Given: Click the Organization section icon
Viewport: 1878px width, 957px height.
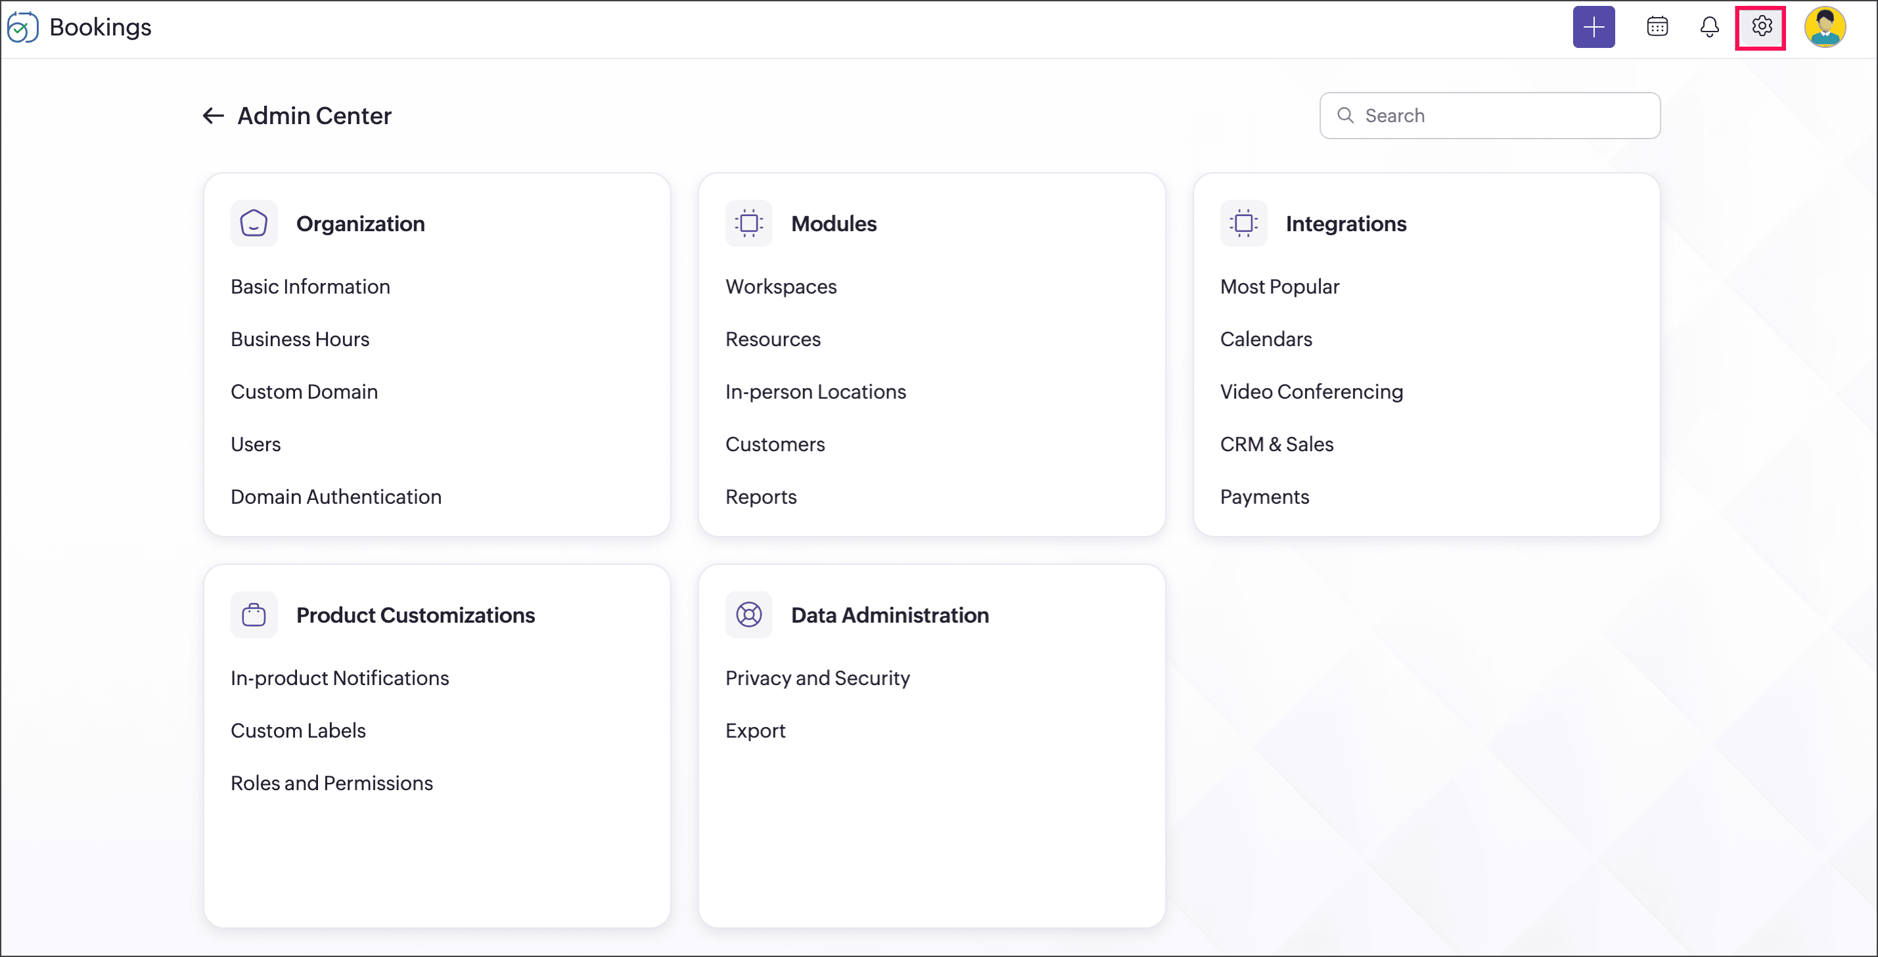Looking at the screenshot, I should point(254,223).
